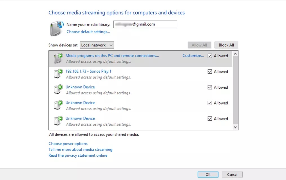This screenshot has height=180, width=286.
Task: Click the media library name text field
Action: point(145,24)
